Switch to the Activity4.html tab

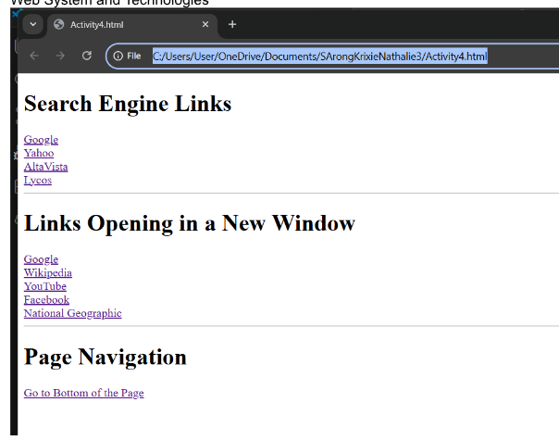[x=120, y=24]
